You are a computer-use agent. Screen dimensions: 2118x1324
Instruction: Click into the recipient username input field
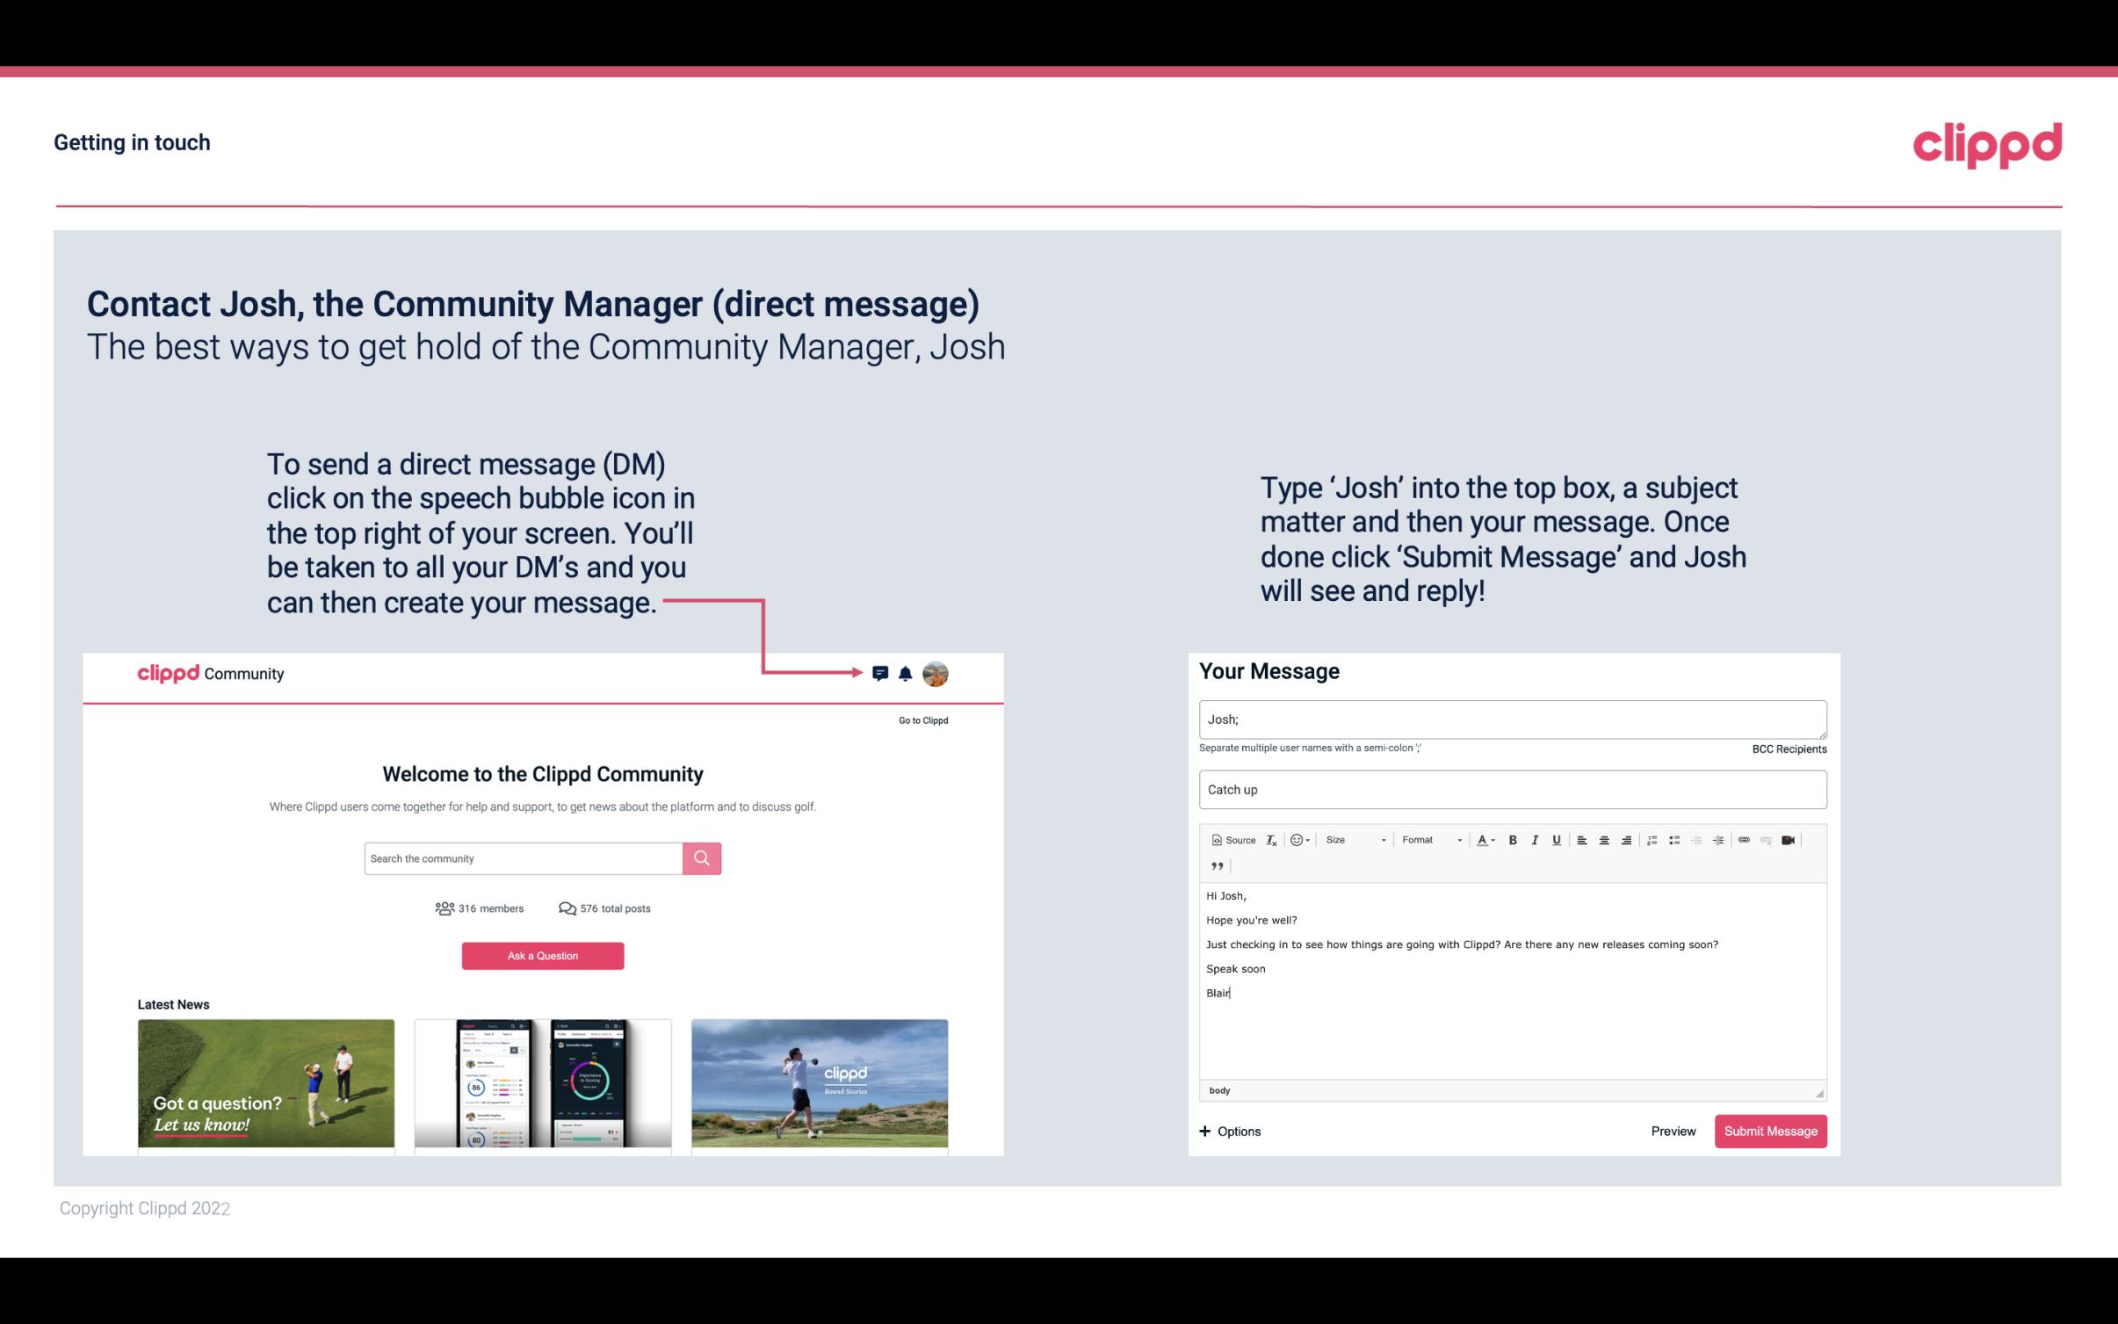[x=1511, y=717]
